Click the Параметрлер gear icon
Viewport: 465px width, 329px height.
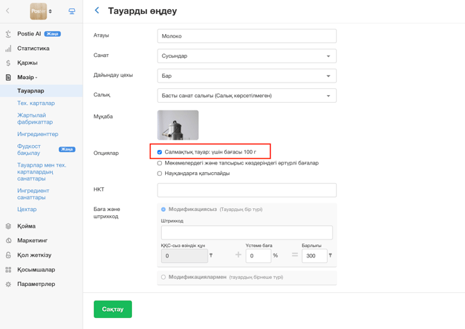pos(8,284)
